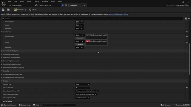Image resolution: width=191 pixels, height=107 pixels.
Task: Open the Debug menu
Action: click(x=36, y=1)
